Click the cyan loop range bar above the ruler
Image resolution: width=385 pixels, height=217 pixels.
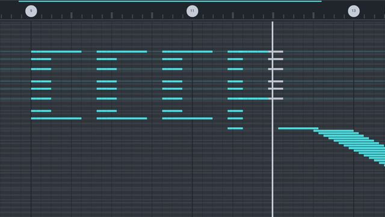170,1
